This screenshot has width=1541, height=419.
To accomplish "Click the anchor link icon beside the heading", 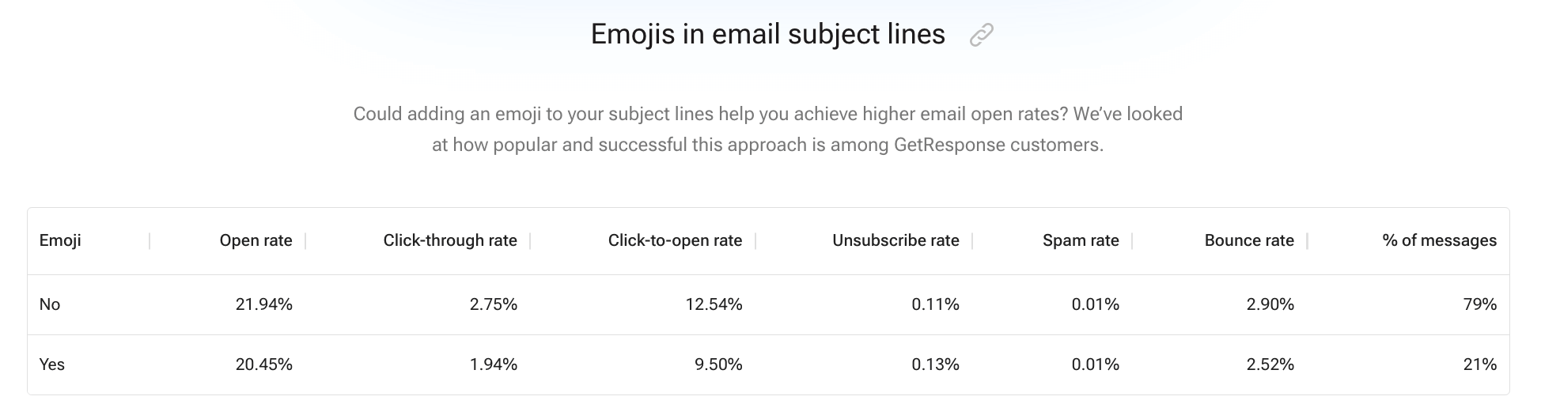I will 981,36.
